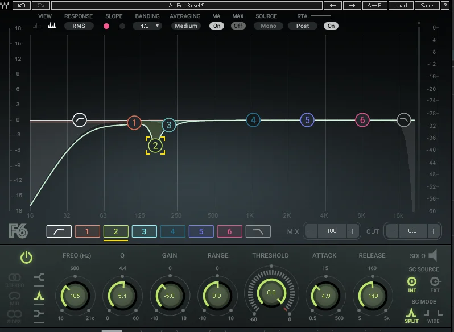Select Stereo processing mode
Image resolution: width=454 pixels, height=332 pixels.
click(14, 280)
